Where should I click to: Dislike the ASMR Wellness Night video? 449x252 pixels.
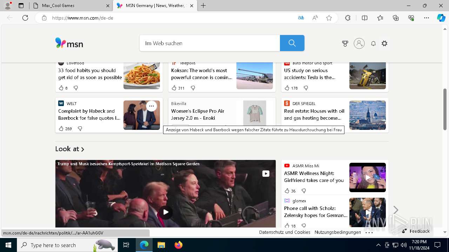304,191
